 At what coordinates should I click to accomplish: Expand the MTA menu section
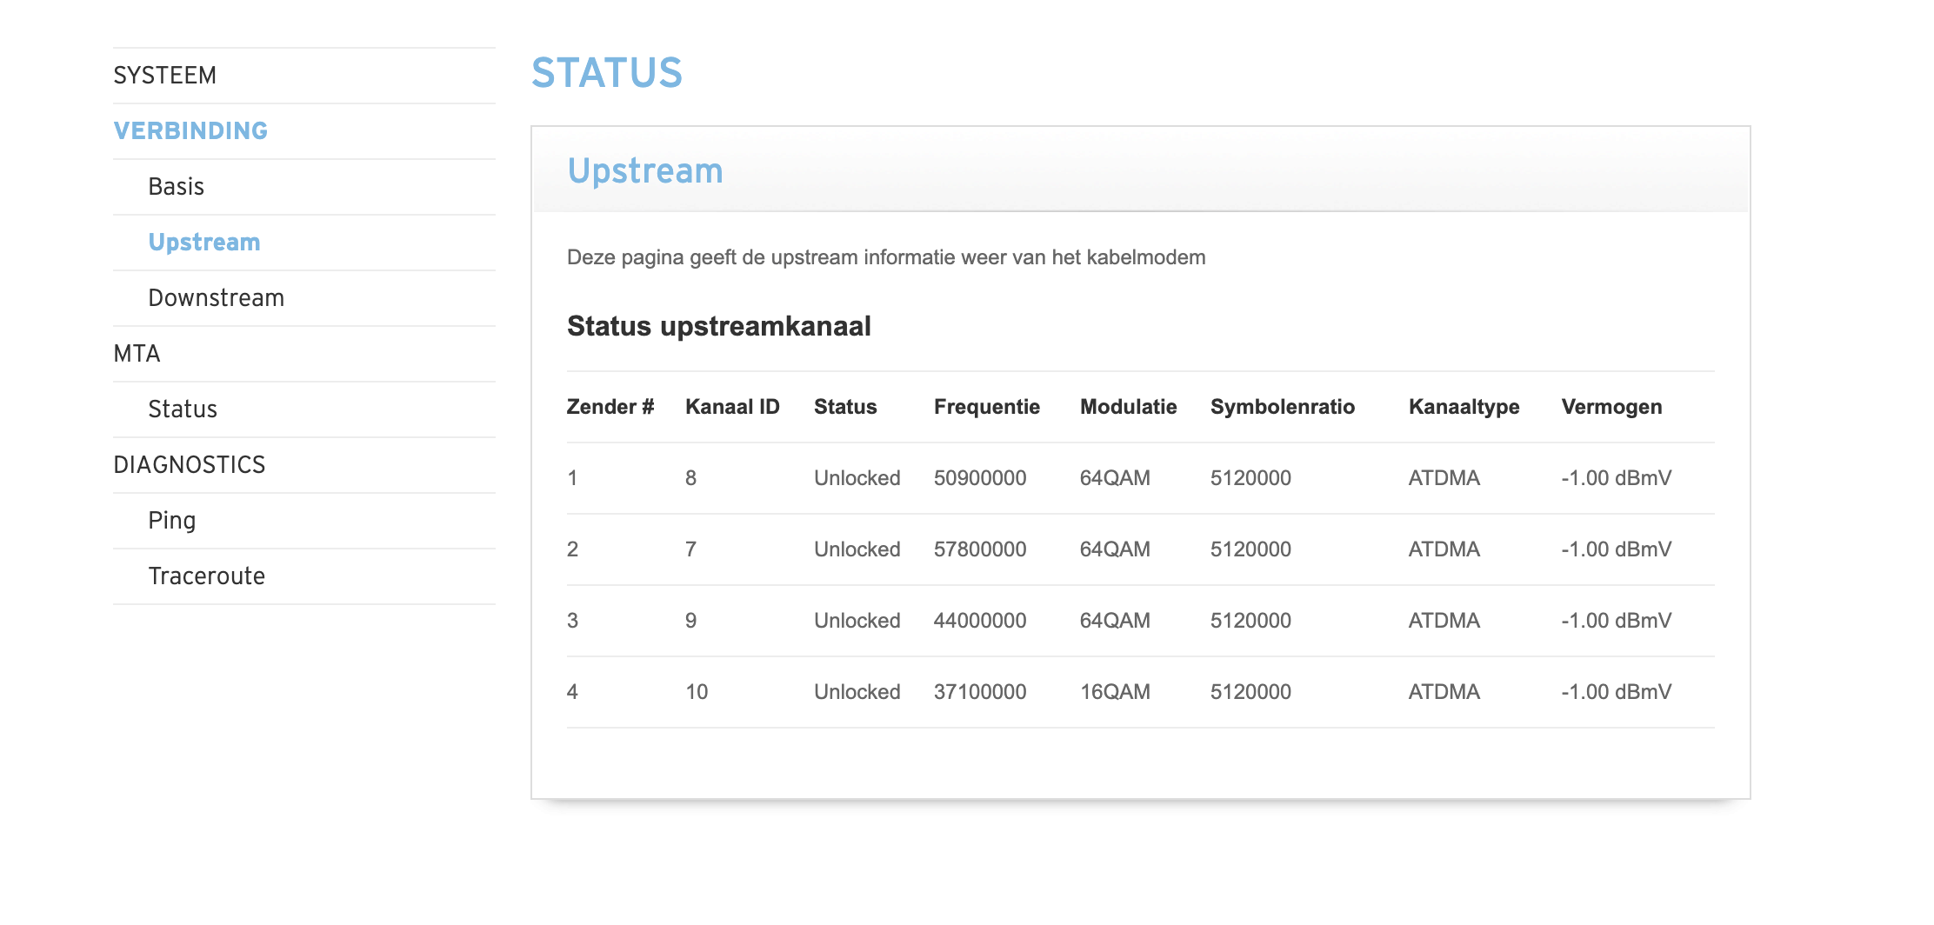coord(137,354)
